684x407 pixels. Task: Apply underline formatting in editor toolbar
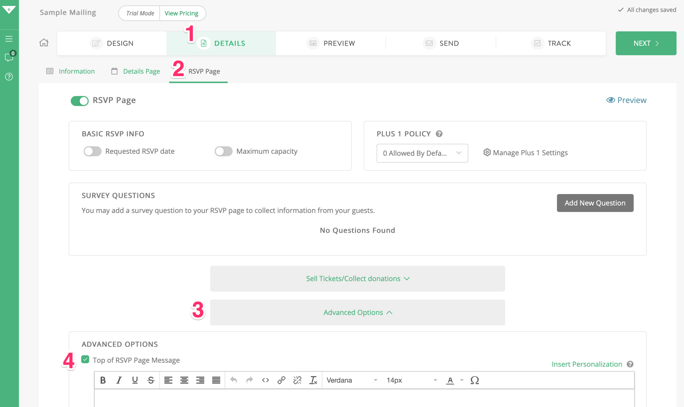tap(135, 380)
